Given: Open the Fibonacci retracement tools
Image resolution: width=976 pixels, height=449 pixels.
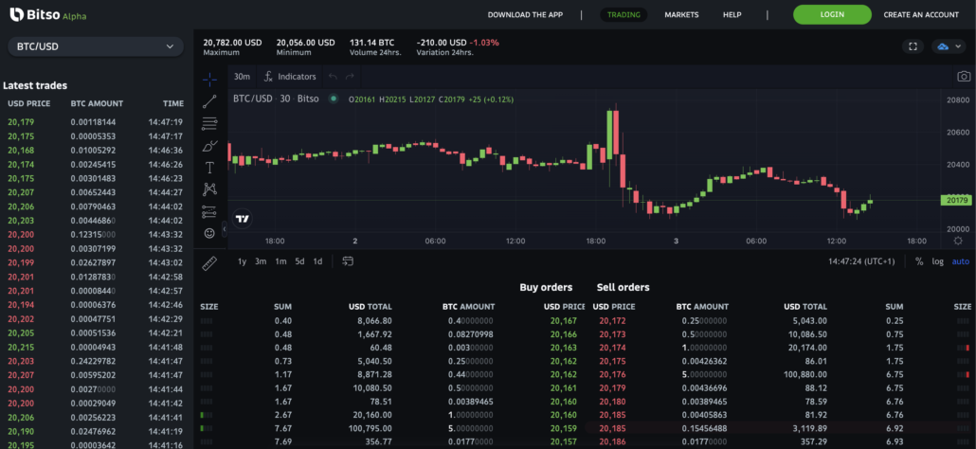Looking at the screenshot, I should (209, 124).
